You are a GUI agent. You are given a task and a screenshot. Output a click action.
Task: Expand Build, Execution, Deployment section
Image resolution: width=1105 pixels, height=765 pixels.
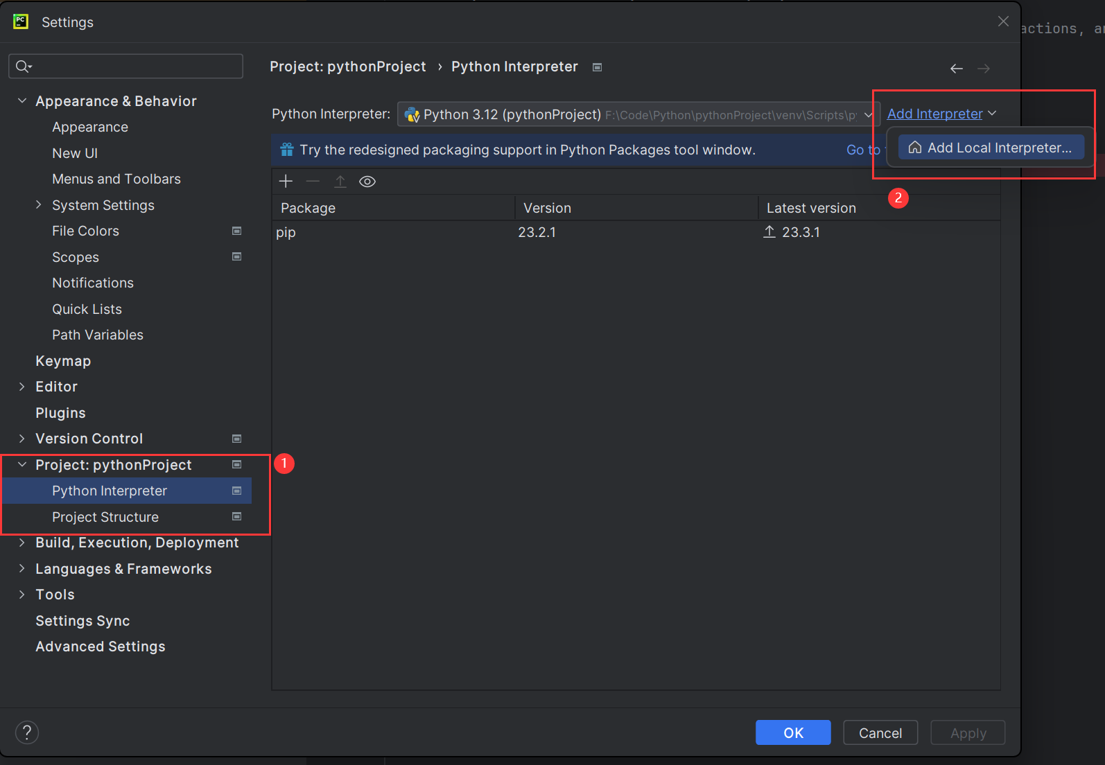(x=22, y=543)
